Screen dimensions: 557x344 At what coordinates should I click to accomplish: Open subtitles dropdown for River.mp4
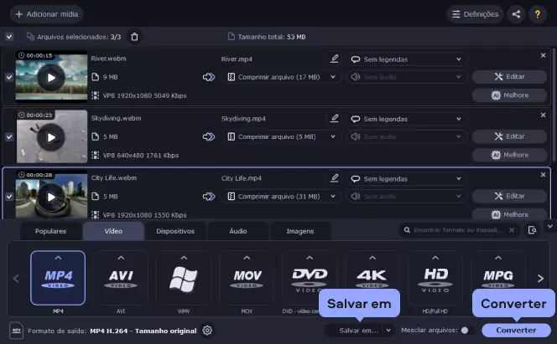pyautogui.click(x=406, y=59)
